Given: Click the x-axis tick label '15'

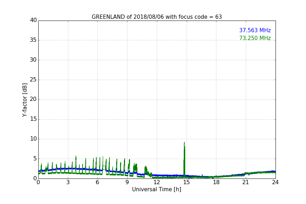Looking at the screenshot, I should point(186,182).
